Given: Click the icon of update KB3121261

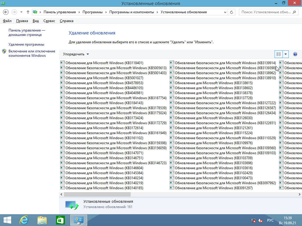Looking at the screenshot, I should pos(172,128).
